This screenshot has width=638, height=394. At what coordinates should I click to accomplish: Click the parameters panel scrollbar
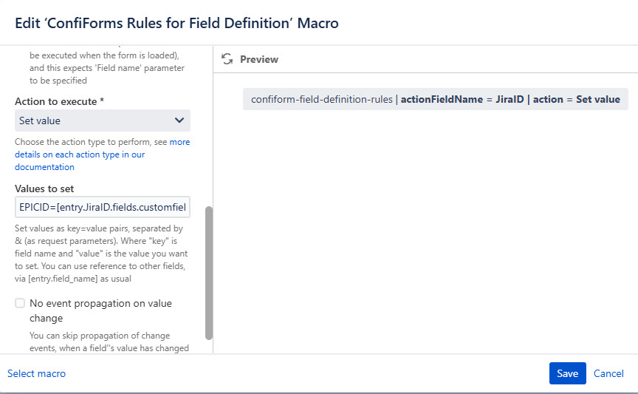(209, 273)
